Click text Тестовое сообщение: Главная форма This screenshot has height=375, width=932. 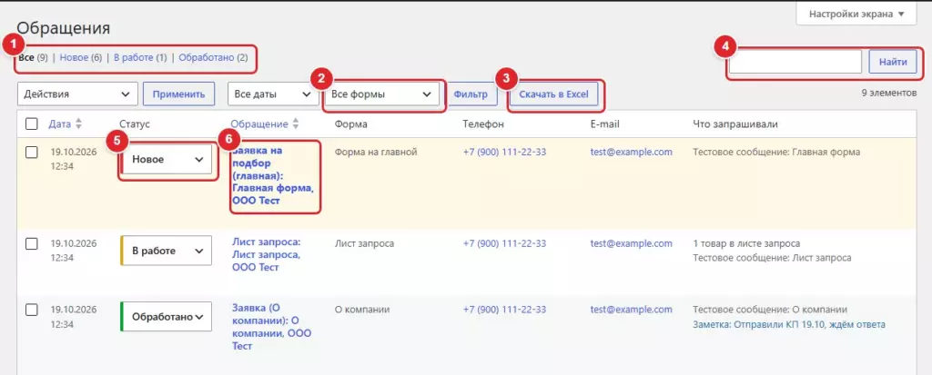tap(776, 152)
